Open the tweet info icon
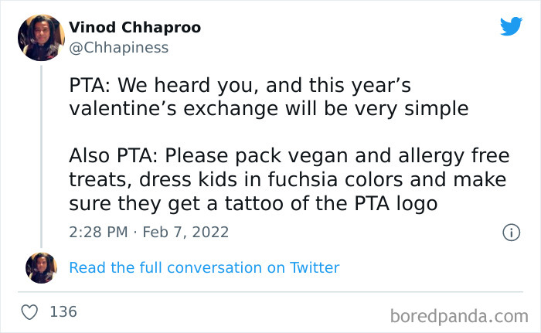541x333 pixels. pyautogui.click(x=511, y=232)
